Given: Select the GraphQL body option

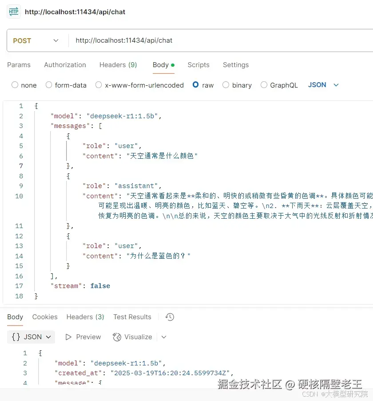Looking at the screenshot, I should click(264, 85).
